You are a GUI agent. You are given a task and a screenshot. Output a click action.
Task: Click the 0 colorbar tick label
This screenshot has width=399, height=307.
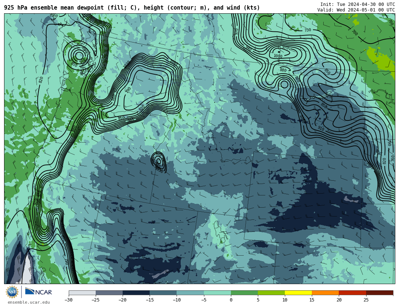click(231, 300)
